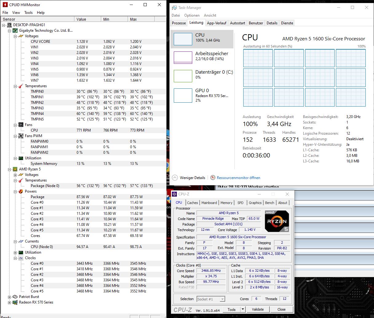Click the Fans fan icon in HWMonitor
The height and width of the screenshot is (318, 374).
tap(21, 124)
